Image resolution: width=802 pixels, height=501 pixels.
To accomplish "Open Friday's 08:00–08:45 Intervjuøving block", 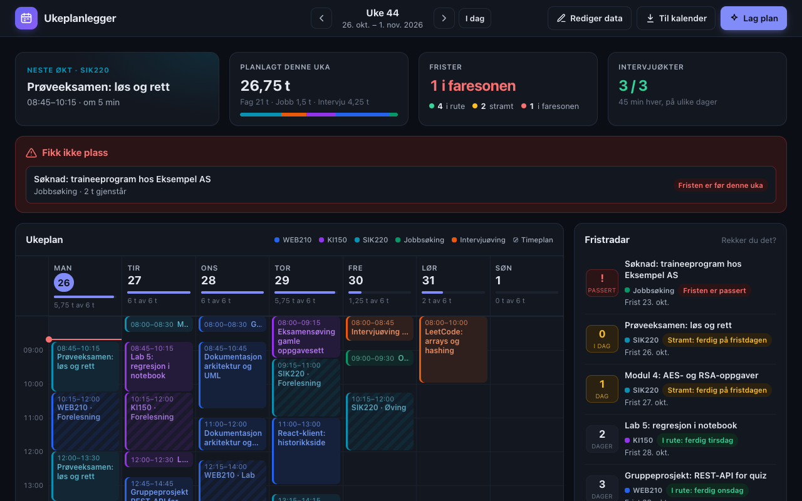I will [x=380, y=329].
